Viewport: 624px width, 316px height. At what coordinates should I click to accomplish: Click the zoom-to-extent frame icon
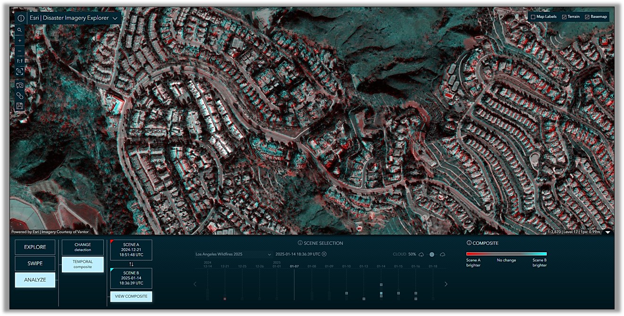point(20,72)
